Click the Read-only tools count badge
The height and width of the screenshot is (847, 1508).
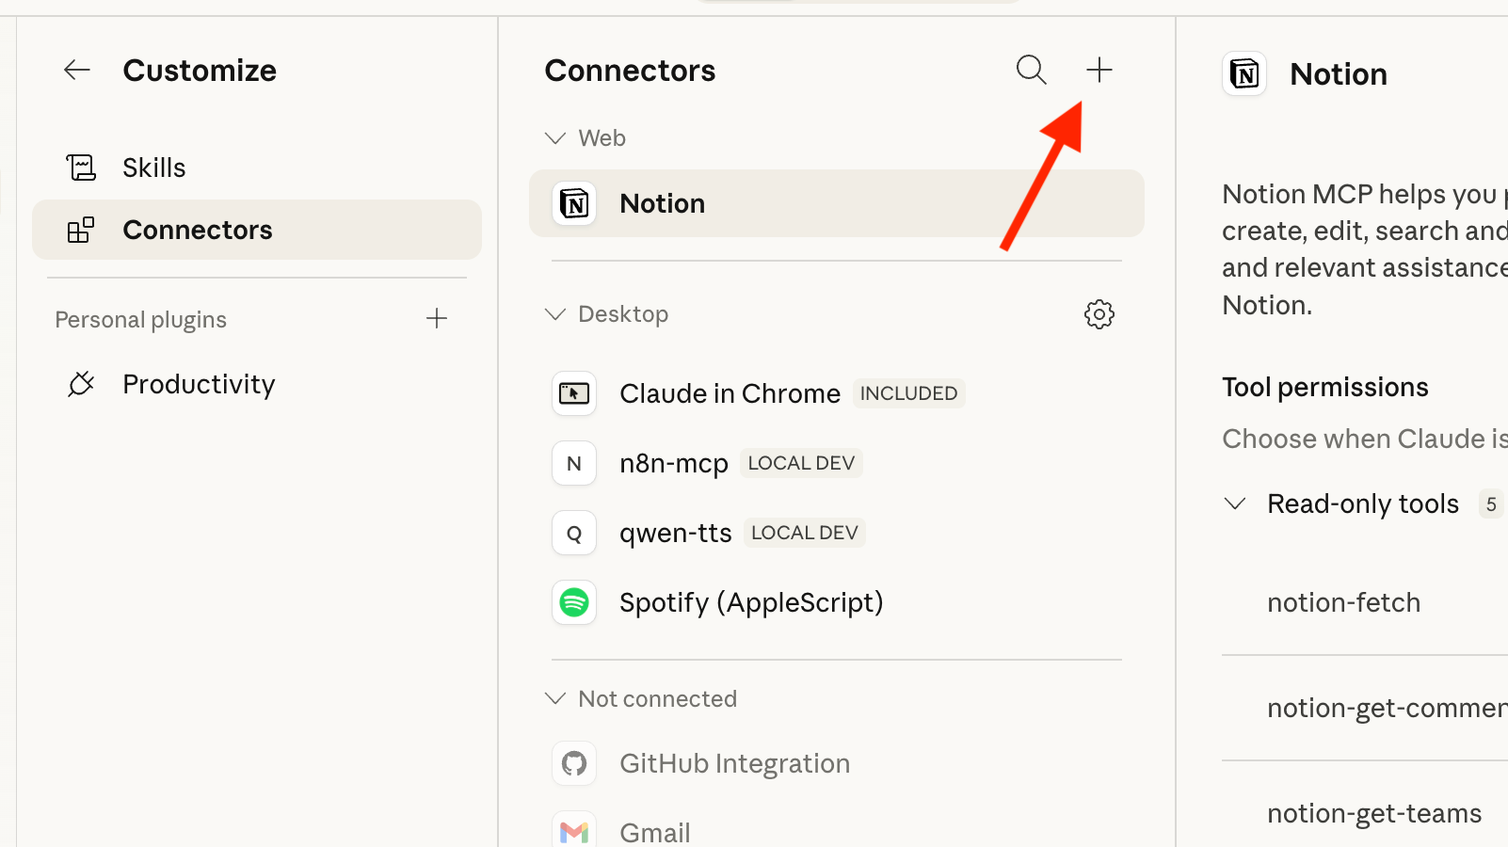[1491, 504]
